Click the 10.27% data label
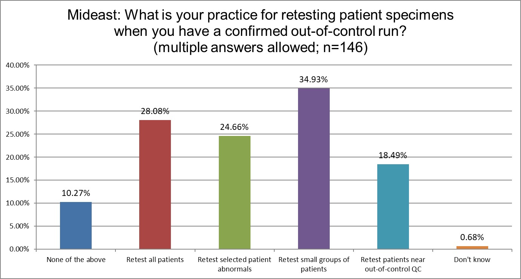The height and width of the screenshot is (279, 521). coord(76,193)
